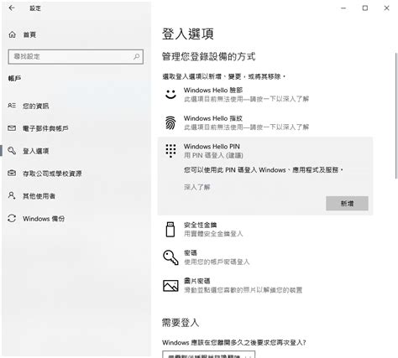
Task: Click the 您的資訊 person card icon
Action: pos(12,106)
